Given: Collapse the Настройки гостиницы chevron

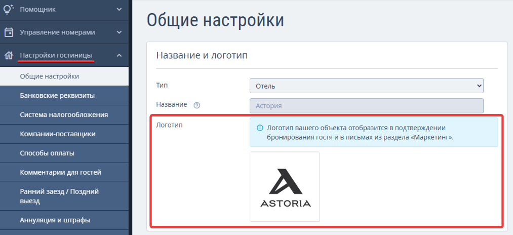Looking at the screenshot, I should [x=119, y=55].
